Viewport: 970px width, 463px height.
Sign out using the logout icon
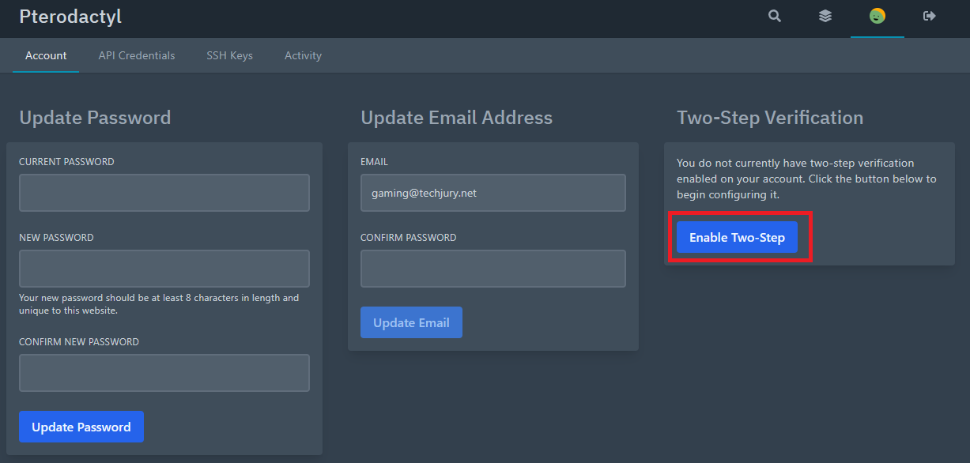(930, 16)
